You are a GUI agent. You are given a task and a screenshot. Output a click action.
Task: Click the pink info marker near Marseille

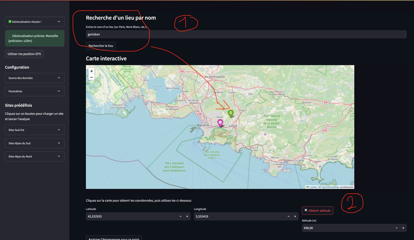(x=220, y=123)
